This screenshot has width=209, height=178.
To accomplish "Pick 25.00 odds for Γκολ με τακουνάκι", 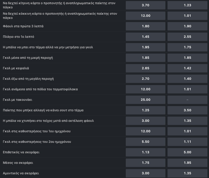I will (x=145, y=100).
